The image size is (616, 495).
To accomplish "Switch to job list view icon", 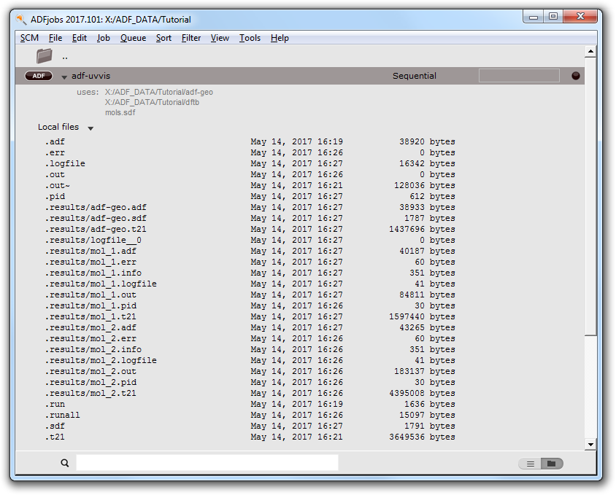I will [x=530, y=464].
